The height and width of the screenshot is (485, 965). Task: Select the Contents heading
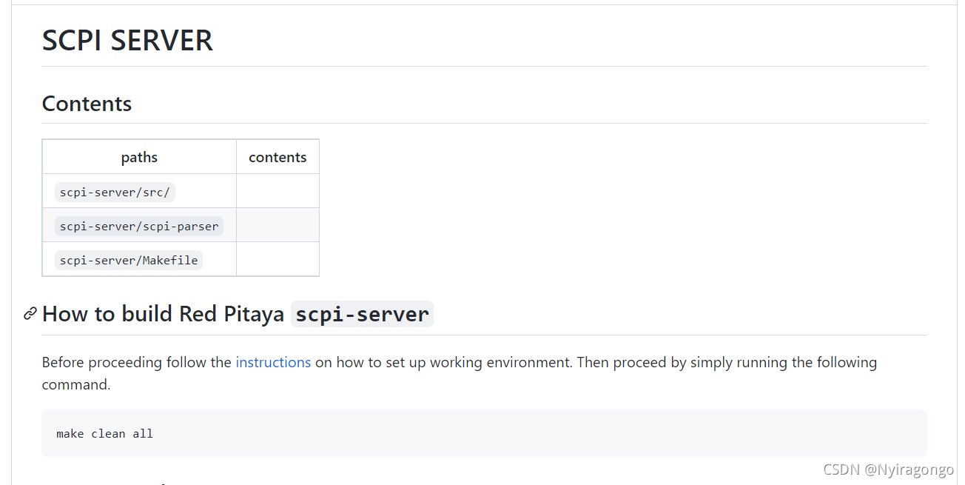tap(87, 104)
